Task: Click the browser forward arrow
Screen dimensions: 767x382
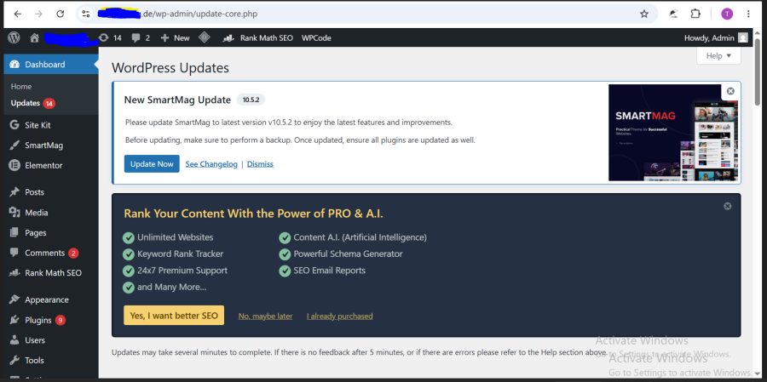Action: pos(38,14)
